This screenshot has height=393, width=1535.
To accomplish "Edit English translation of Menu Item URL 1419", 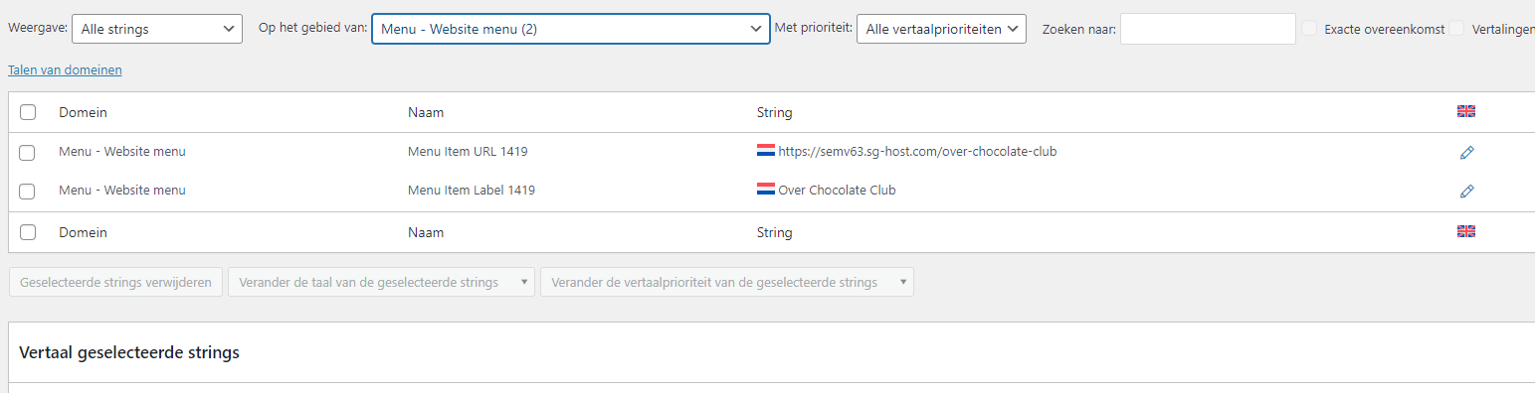I will (x=1466, y=153).
